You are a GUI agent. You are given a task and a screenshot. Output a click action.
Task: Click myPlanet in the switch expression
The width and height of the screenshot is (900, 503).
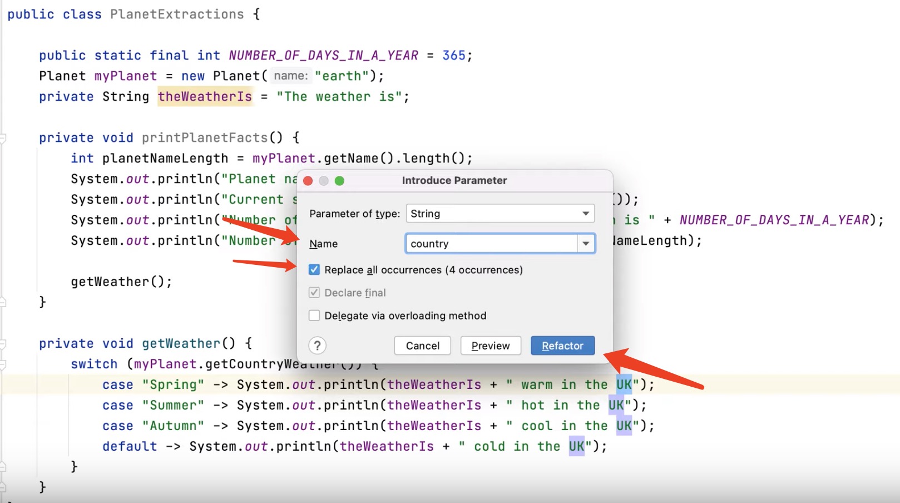[165, 364]
